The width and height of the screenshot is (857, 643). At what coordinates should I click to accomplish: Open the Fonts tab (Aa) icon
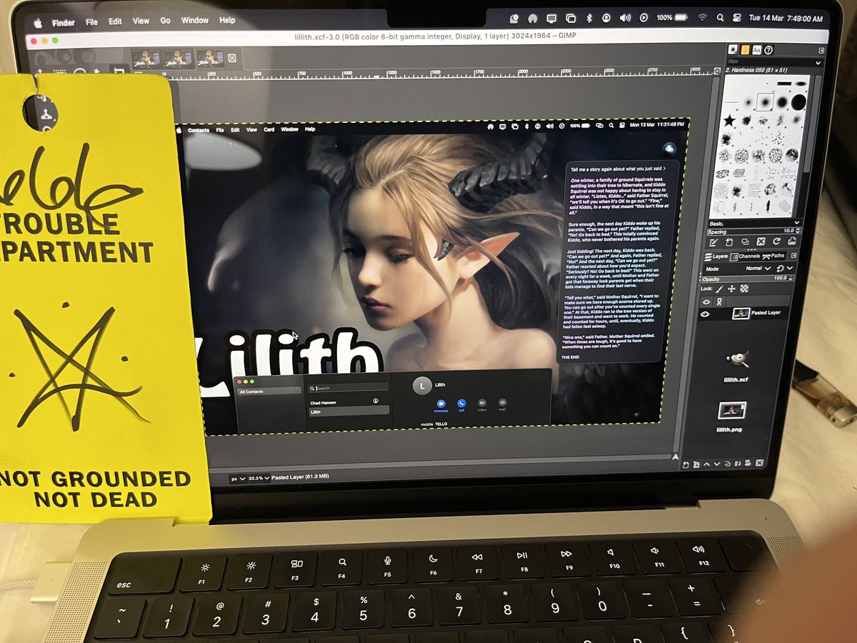[x=757, y=49]
